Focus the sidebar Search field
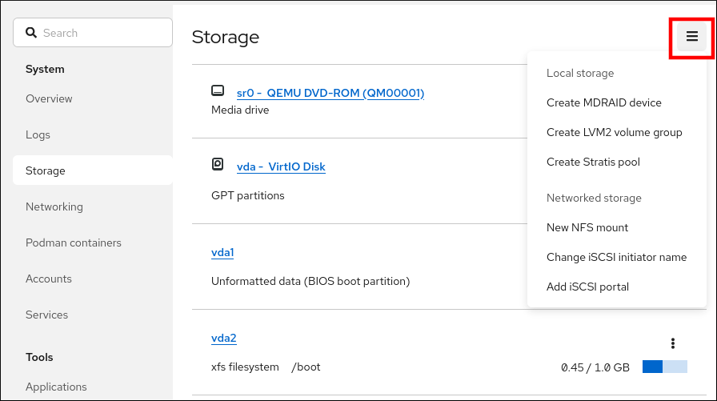Image resolution: width=717 pixels, height=401 pixels. pyautogui.click(x=100, y=33)
